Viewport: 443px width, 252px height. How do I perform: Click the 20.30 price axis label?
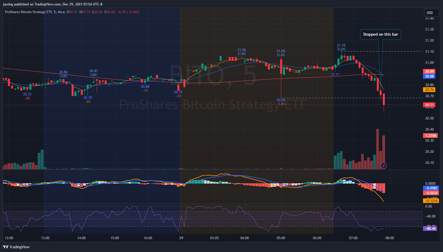pyautogui.click(x=429, y=141)
